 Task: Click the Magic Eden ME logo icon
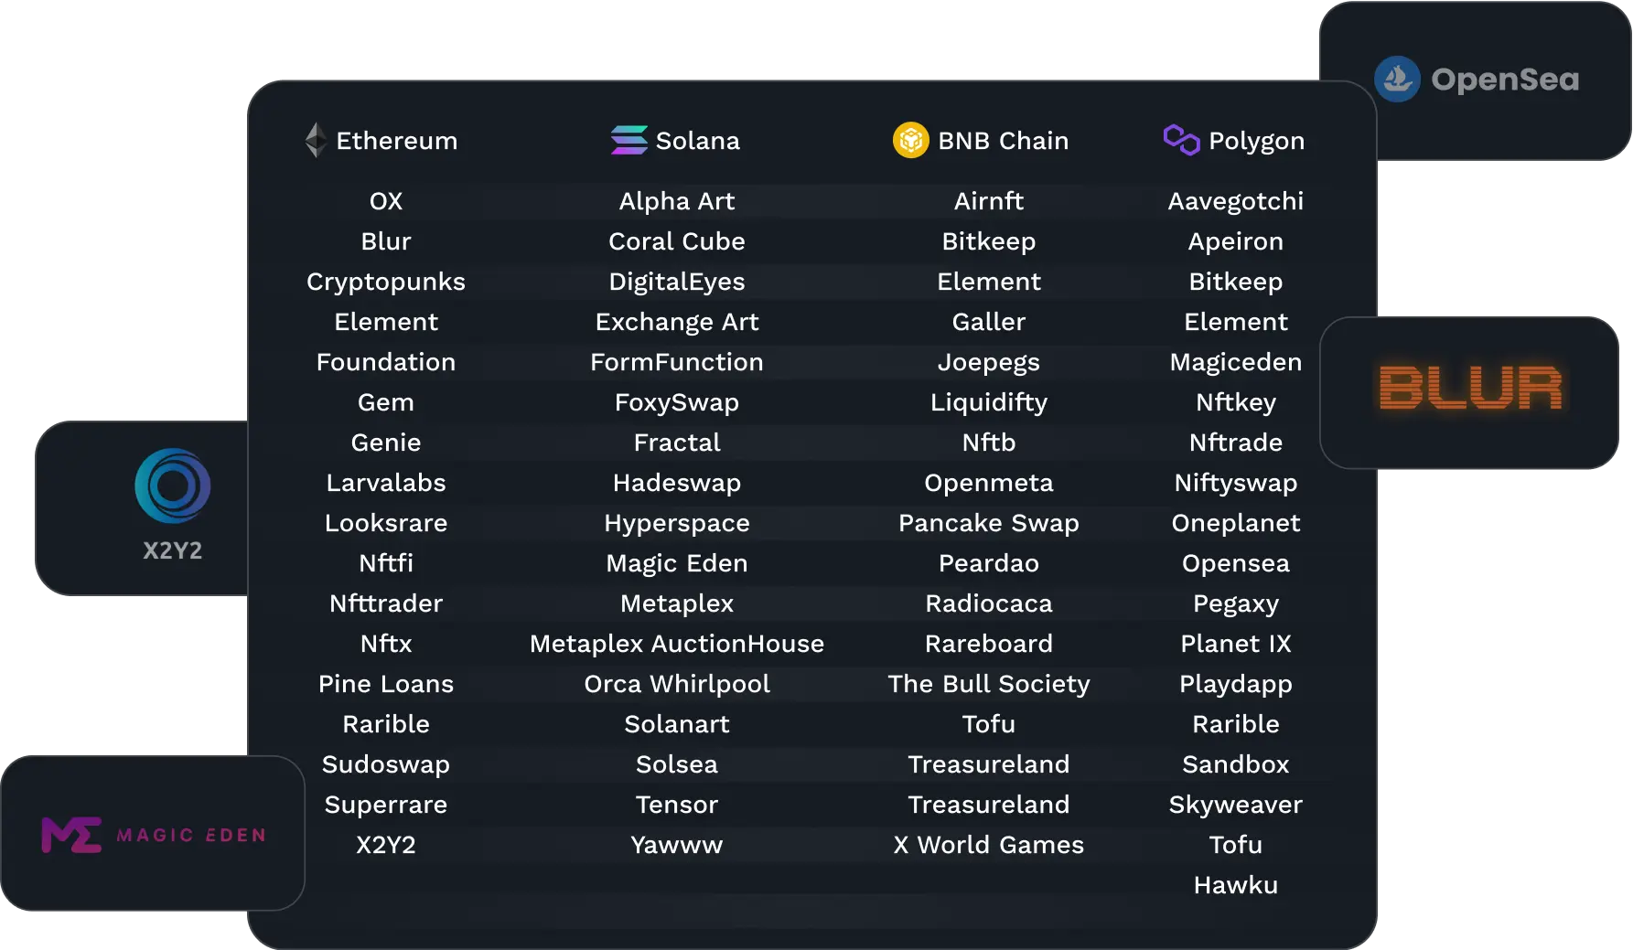pos(71,835)
